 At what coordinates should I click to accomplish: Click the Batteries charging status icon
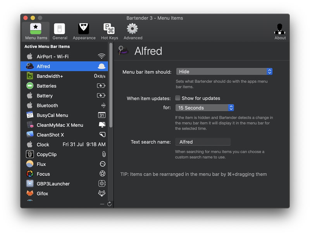(101, 86)
